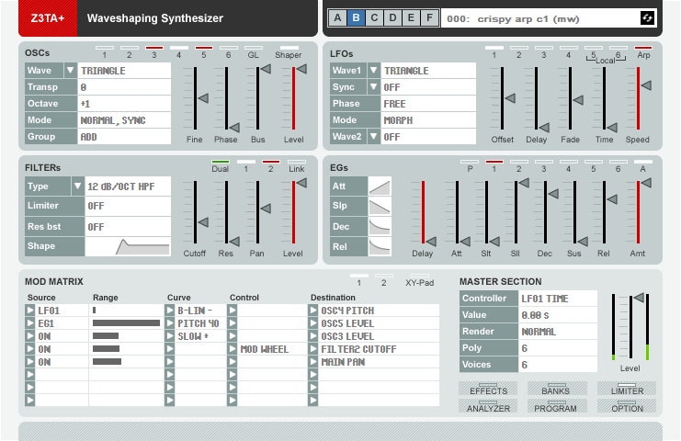Image resolution: width=681 pixels, height=441 pixels.
Task: Open the PROGRAM button
Action: pyautogui.click(x=557, y=406)
